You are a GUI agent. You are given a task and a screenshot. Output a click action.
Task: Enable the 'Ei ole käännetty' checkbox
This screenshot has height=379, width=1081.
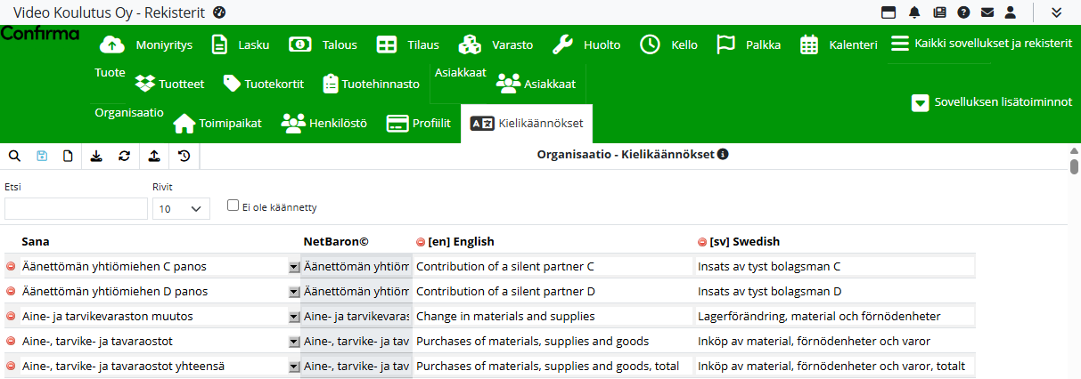click(x=233, y=206)
